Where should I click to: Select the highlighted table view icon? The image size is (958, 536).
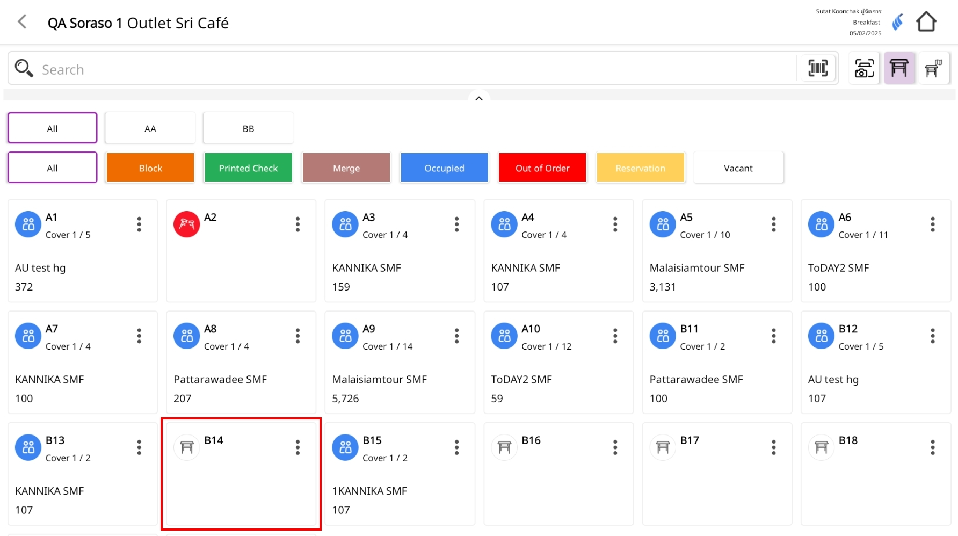pyautogui.click(x=899, y=68)
